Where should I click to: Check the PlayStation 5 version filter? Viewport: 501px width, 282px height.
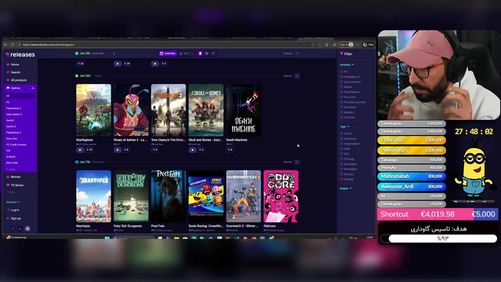click(x=341, y=77)
